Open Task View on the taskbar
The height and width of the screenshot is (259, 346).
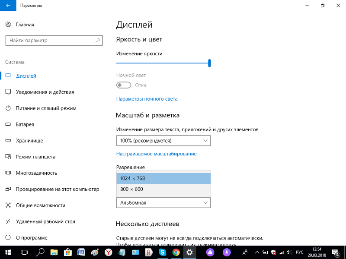[24, 253]
